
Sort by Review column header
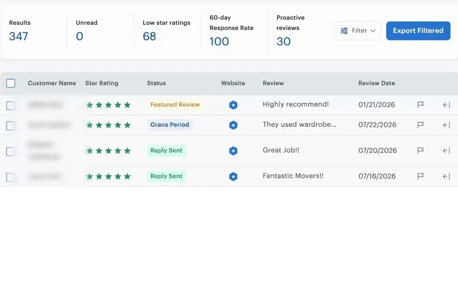pyautogui.click(x=273, y=83)
